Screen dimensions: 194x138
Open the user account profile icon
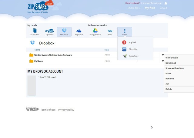click(x=166, y=3)
